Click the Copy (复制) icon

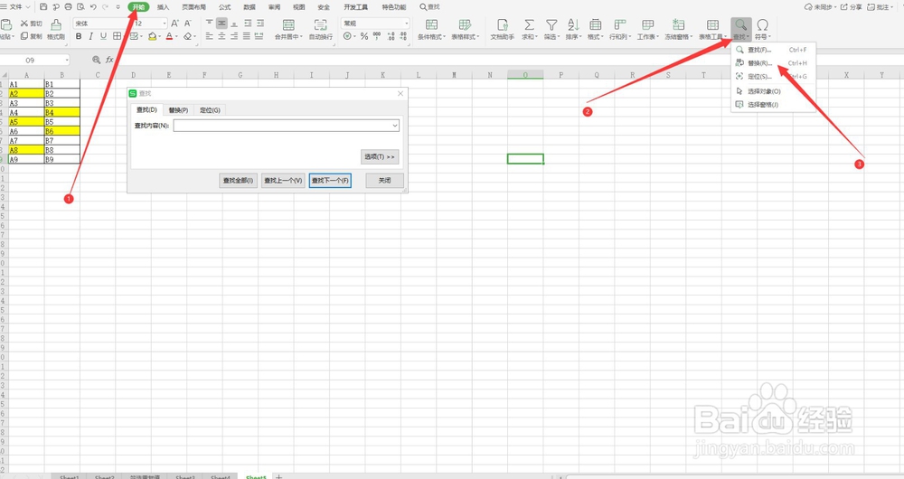(24, 36)
